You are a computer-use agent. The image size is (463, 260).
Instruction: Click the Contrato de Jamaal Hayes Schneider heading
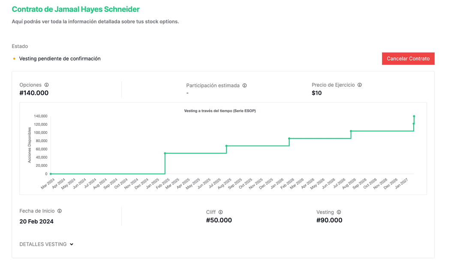pyautogui.click(x=75, y=9)
